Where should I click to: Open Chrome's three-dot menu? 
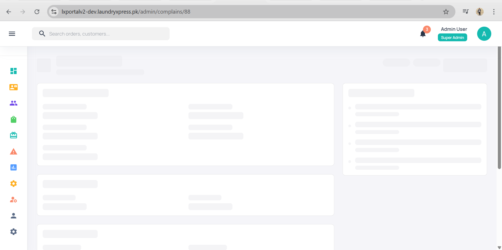(x=494, y=12)
